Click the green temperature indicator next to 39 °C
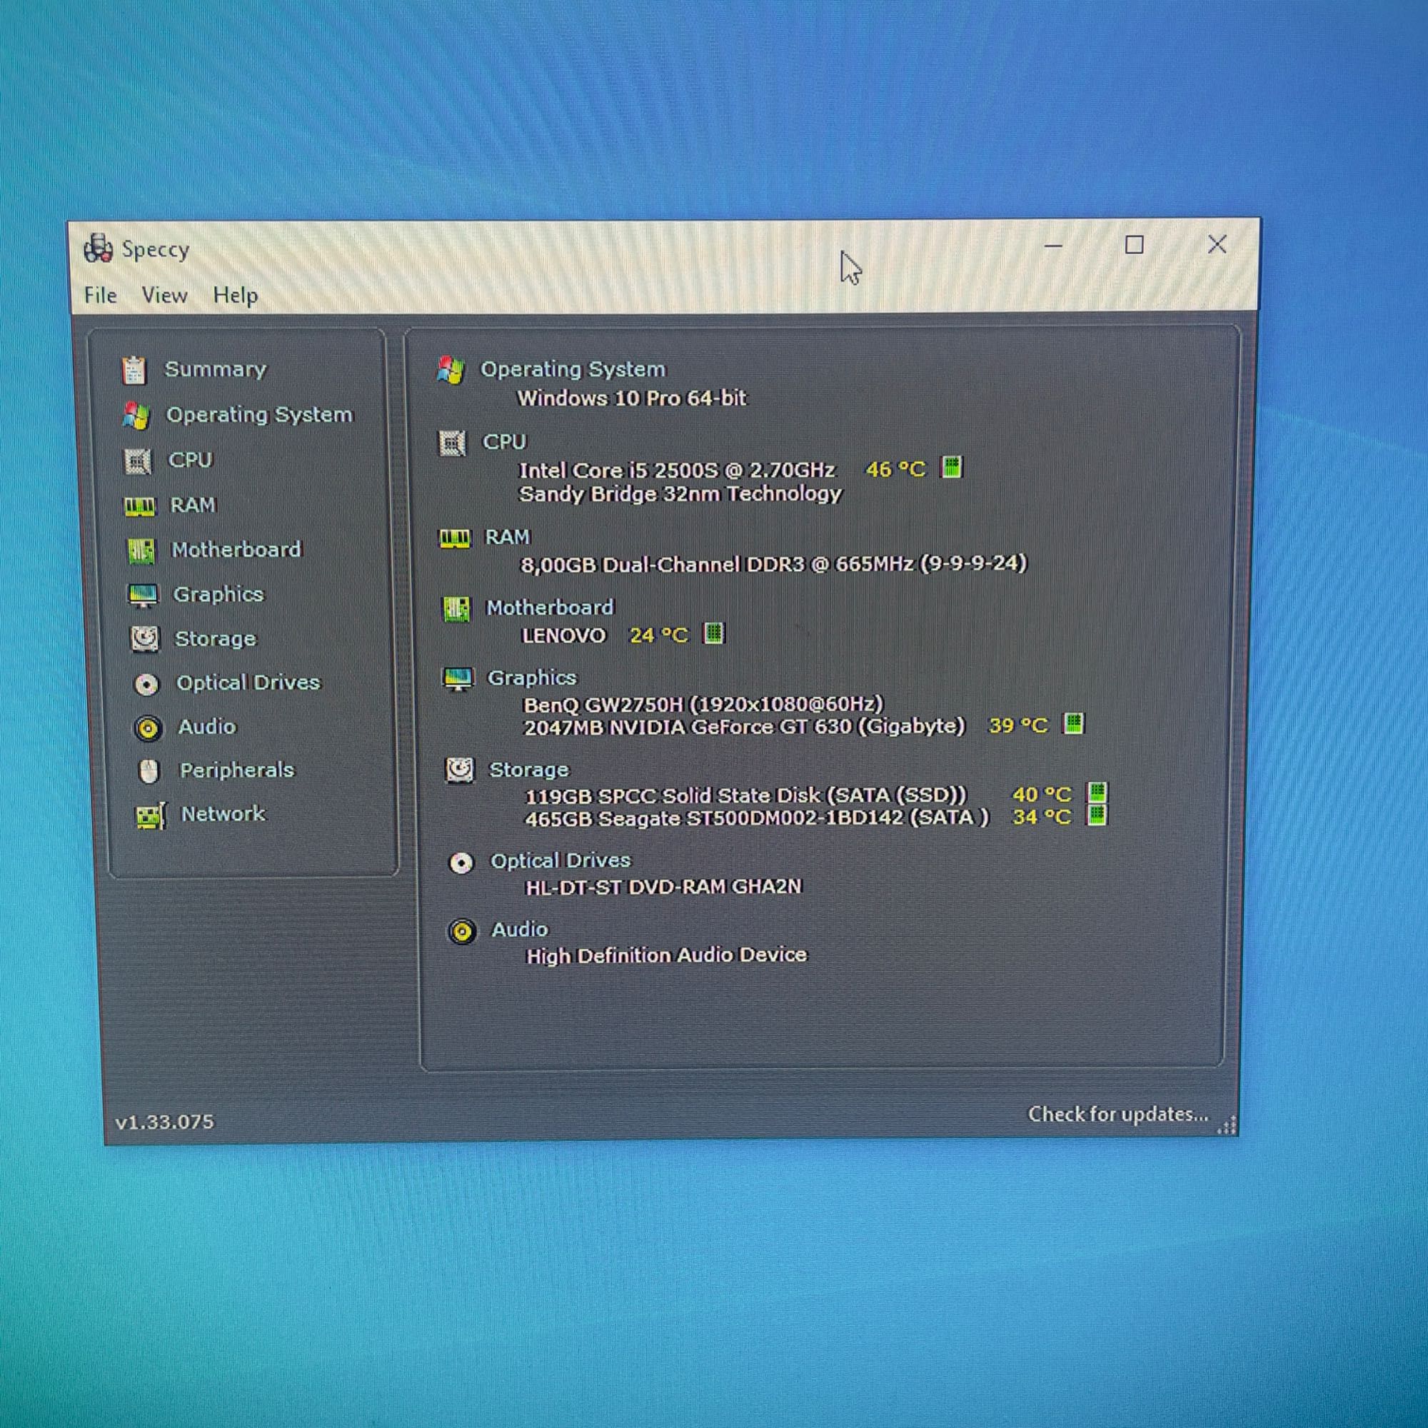 coord(1073,723)
